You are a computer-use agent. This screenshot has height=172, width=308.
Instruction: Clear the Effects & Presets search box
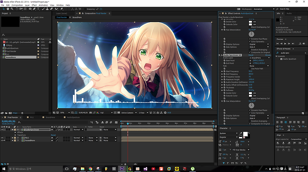pos(305,53)
